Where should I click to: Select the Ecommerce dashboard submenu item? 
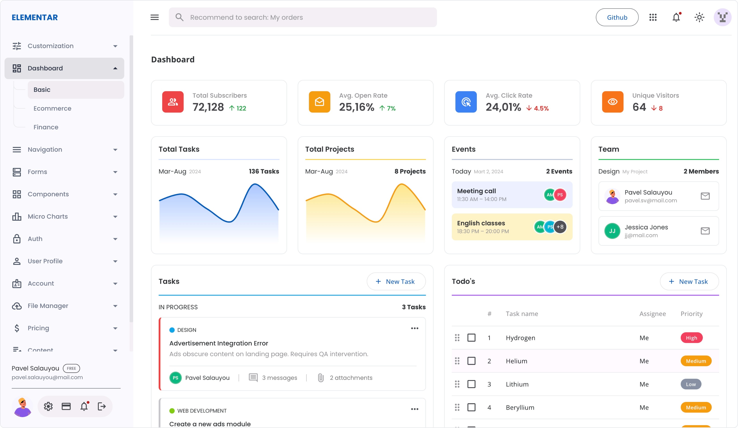(x=52, y=108)
